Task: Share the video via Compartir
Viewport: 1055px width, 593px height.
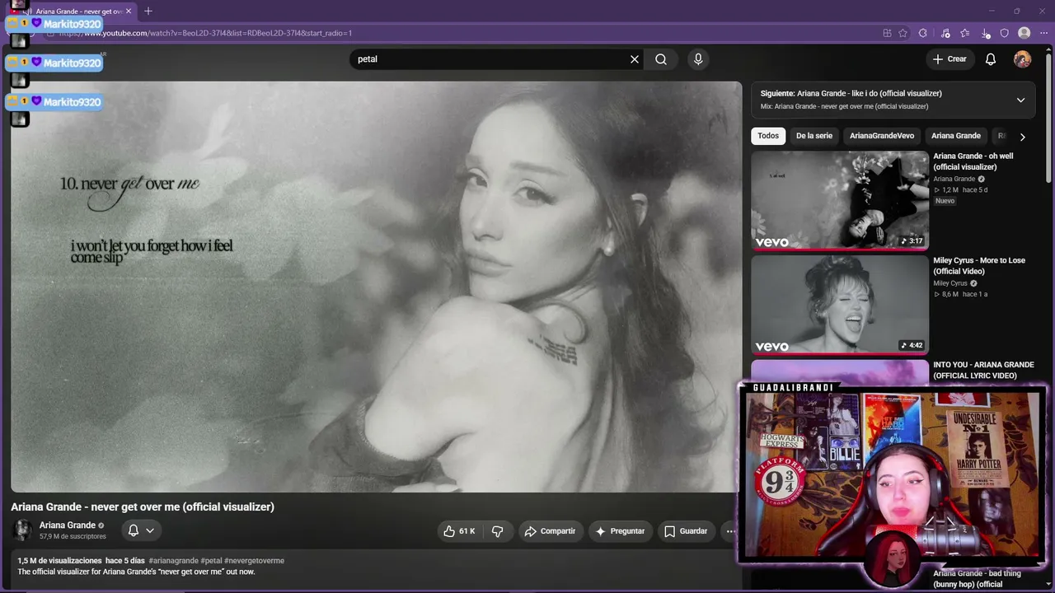Action: pos(550,531)
